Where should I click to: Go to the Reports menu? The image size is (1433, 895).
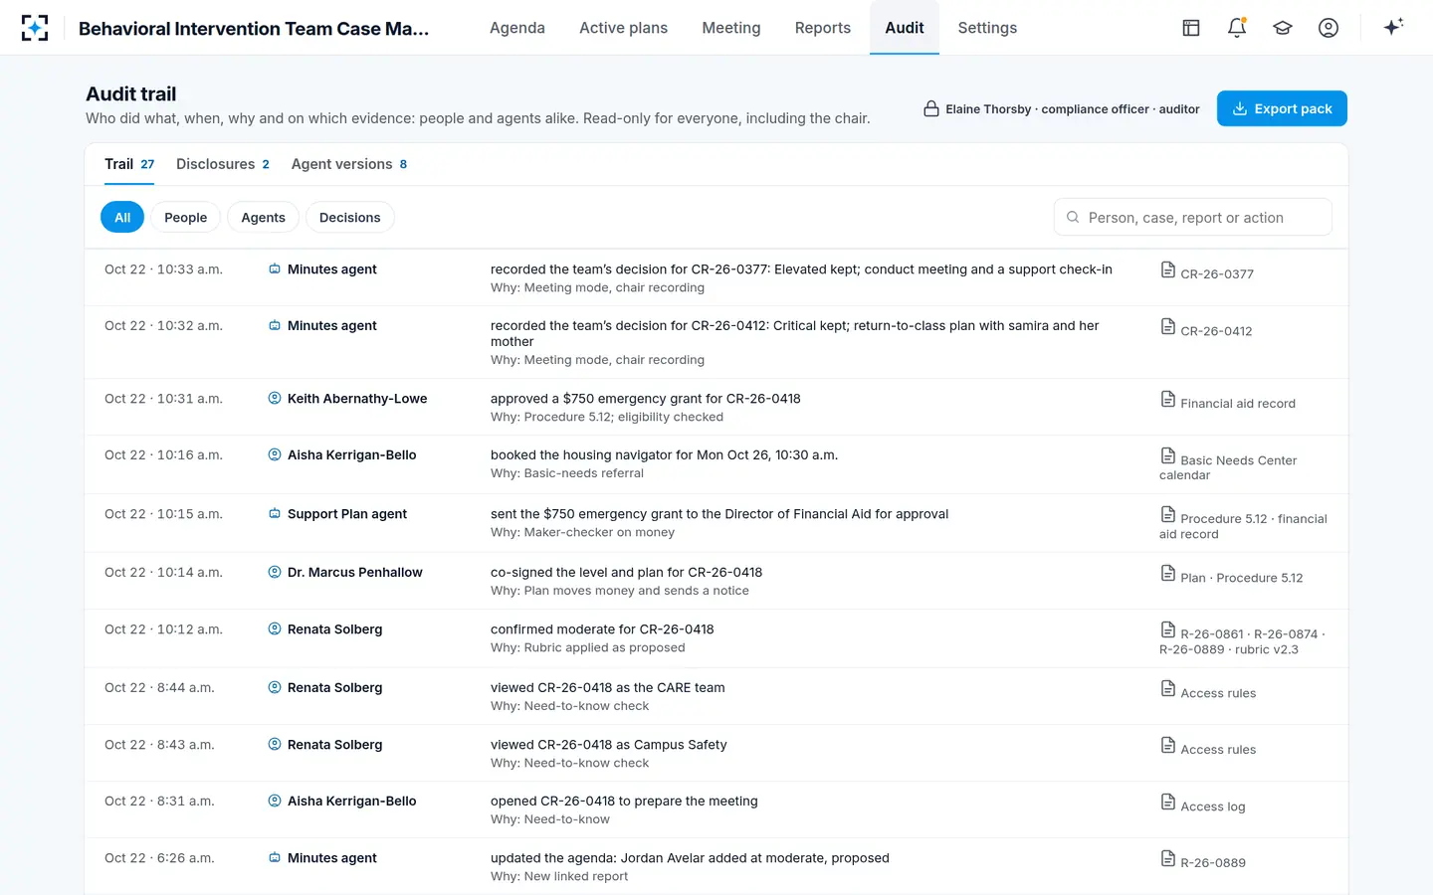(823, 28)
